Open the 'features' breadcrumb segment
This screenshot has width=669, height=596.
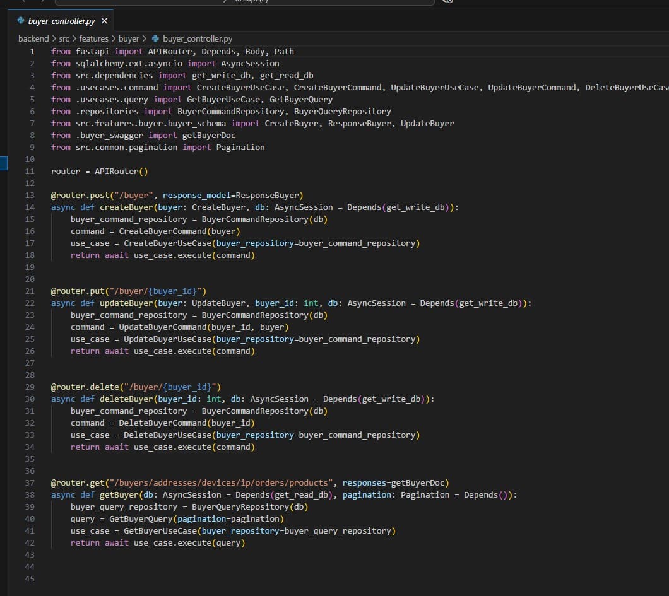94,39
